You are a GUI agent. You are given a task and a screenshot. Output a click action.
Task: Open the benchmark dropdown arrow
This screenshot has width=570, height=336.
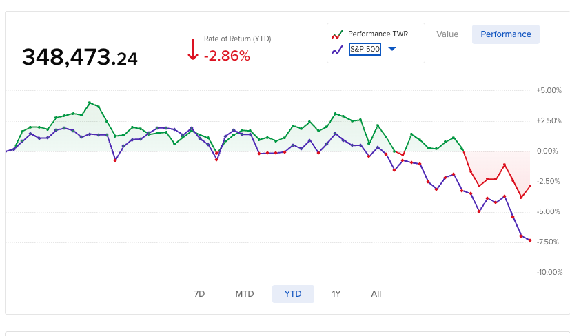click(391, 49)
